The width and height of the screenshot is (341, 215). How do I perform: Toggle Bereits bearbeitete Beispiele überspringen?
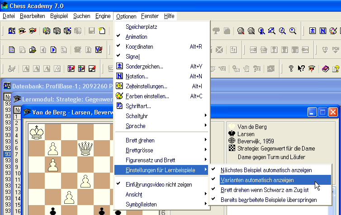(270, 200)
